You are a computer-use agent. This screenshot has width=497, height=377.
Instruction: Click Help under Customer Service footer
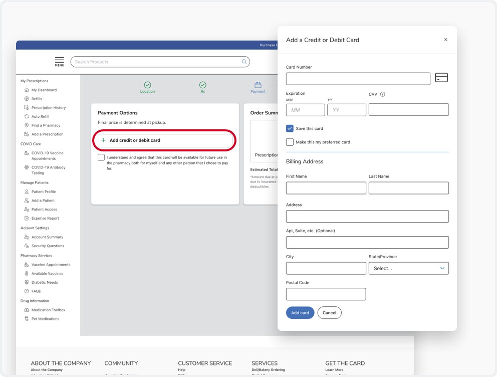182,369
